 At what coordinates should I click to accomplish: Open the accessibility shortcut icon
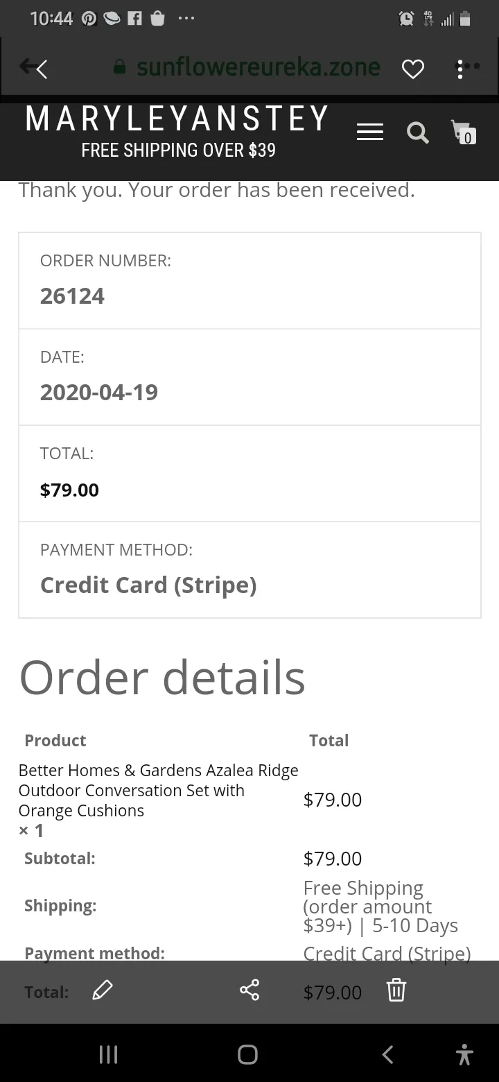click(x=464, y=1054)
